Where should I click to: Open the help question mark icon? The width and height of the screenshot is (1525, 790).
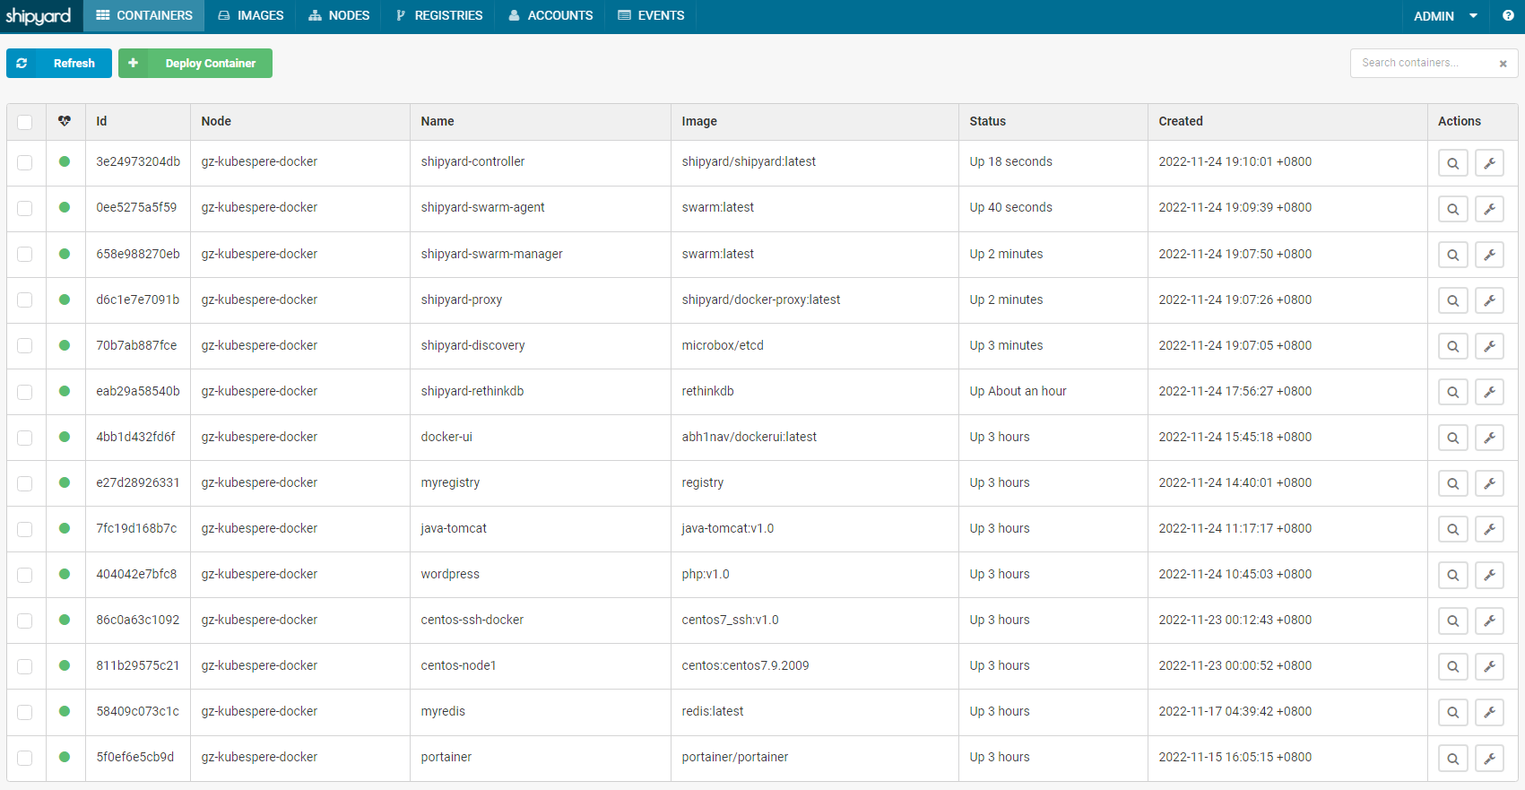click(1508, 15)
